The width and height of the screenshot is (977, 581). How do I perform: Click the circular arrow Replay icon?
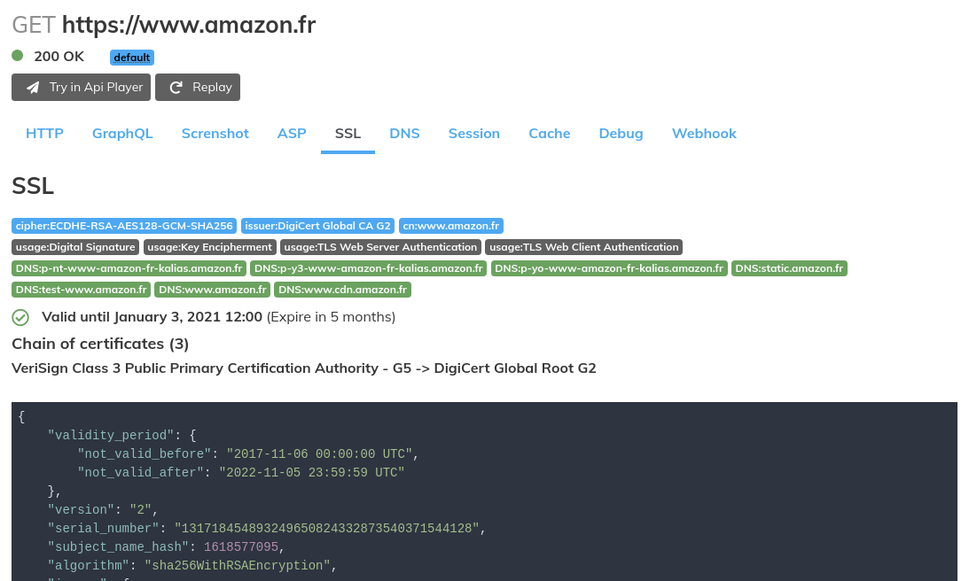pyautogui.click(x=176, y=88)
